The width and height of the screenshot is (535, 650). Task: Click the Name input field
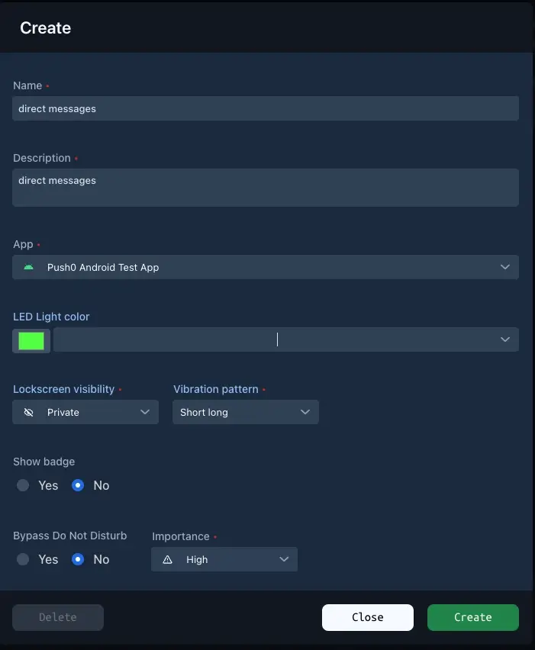pos(266,108)
